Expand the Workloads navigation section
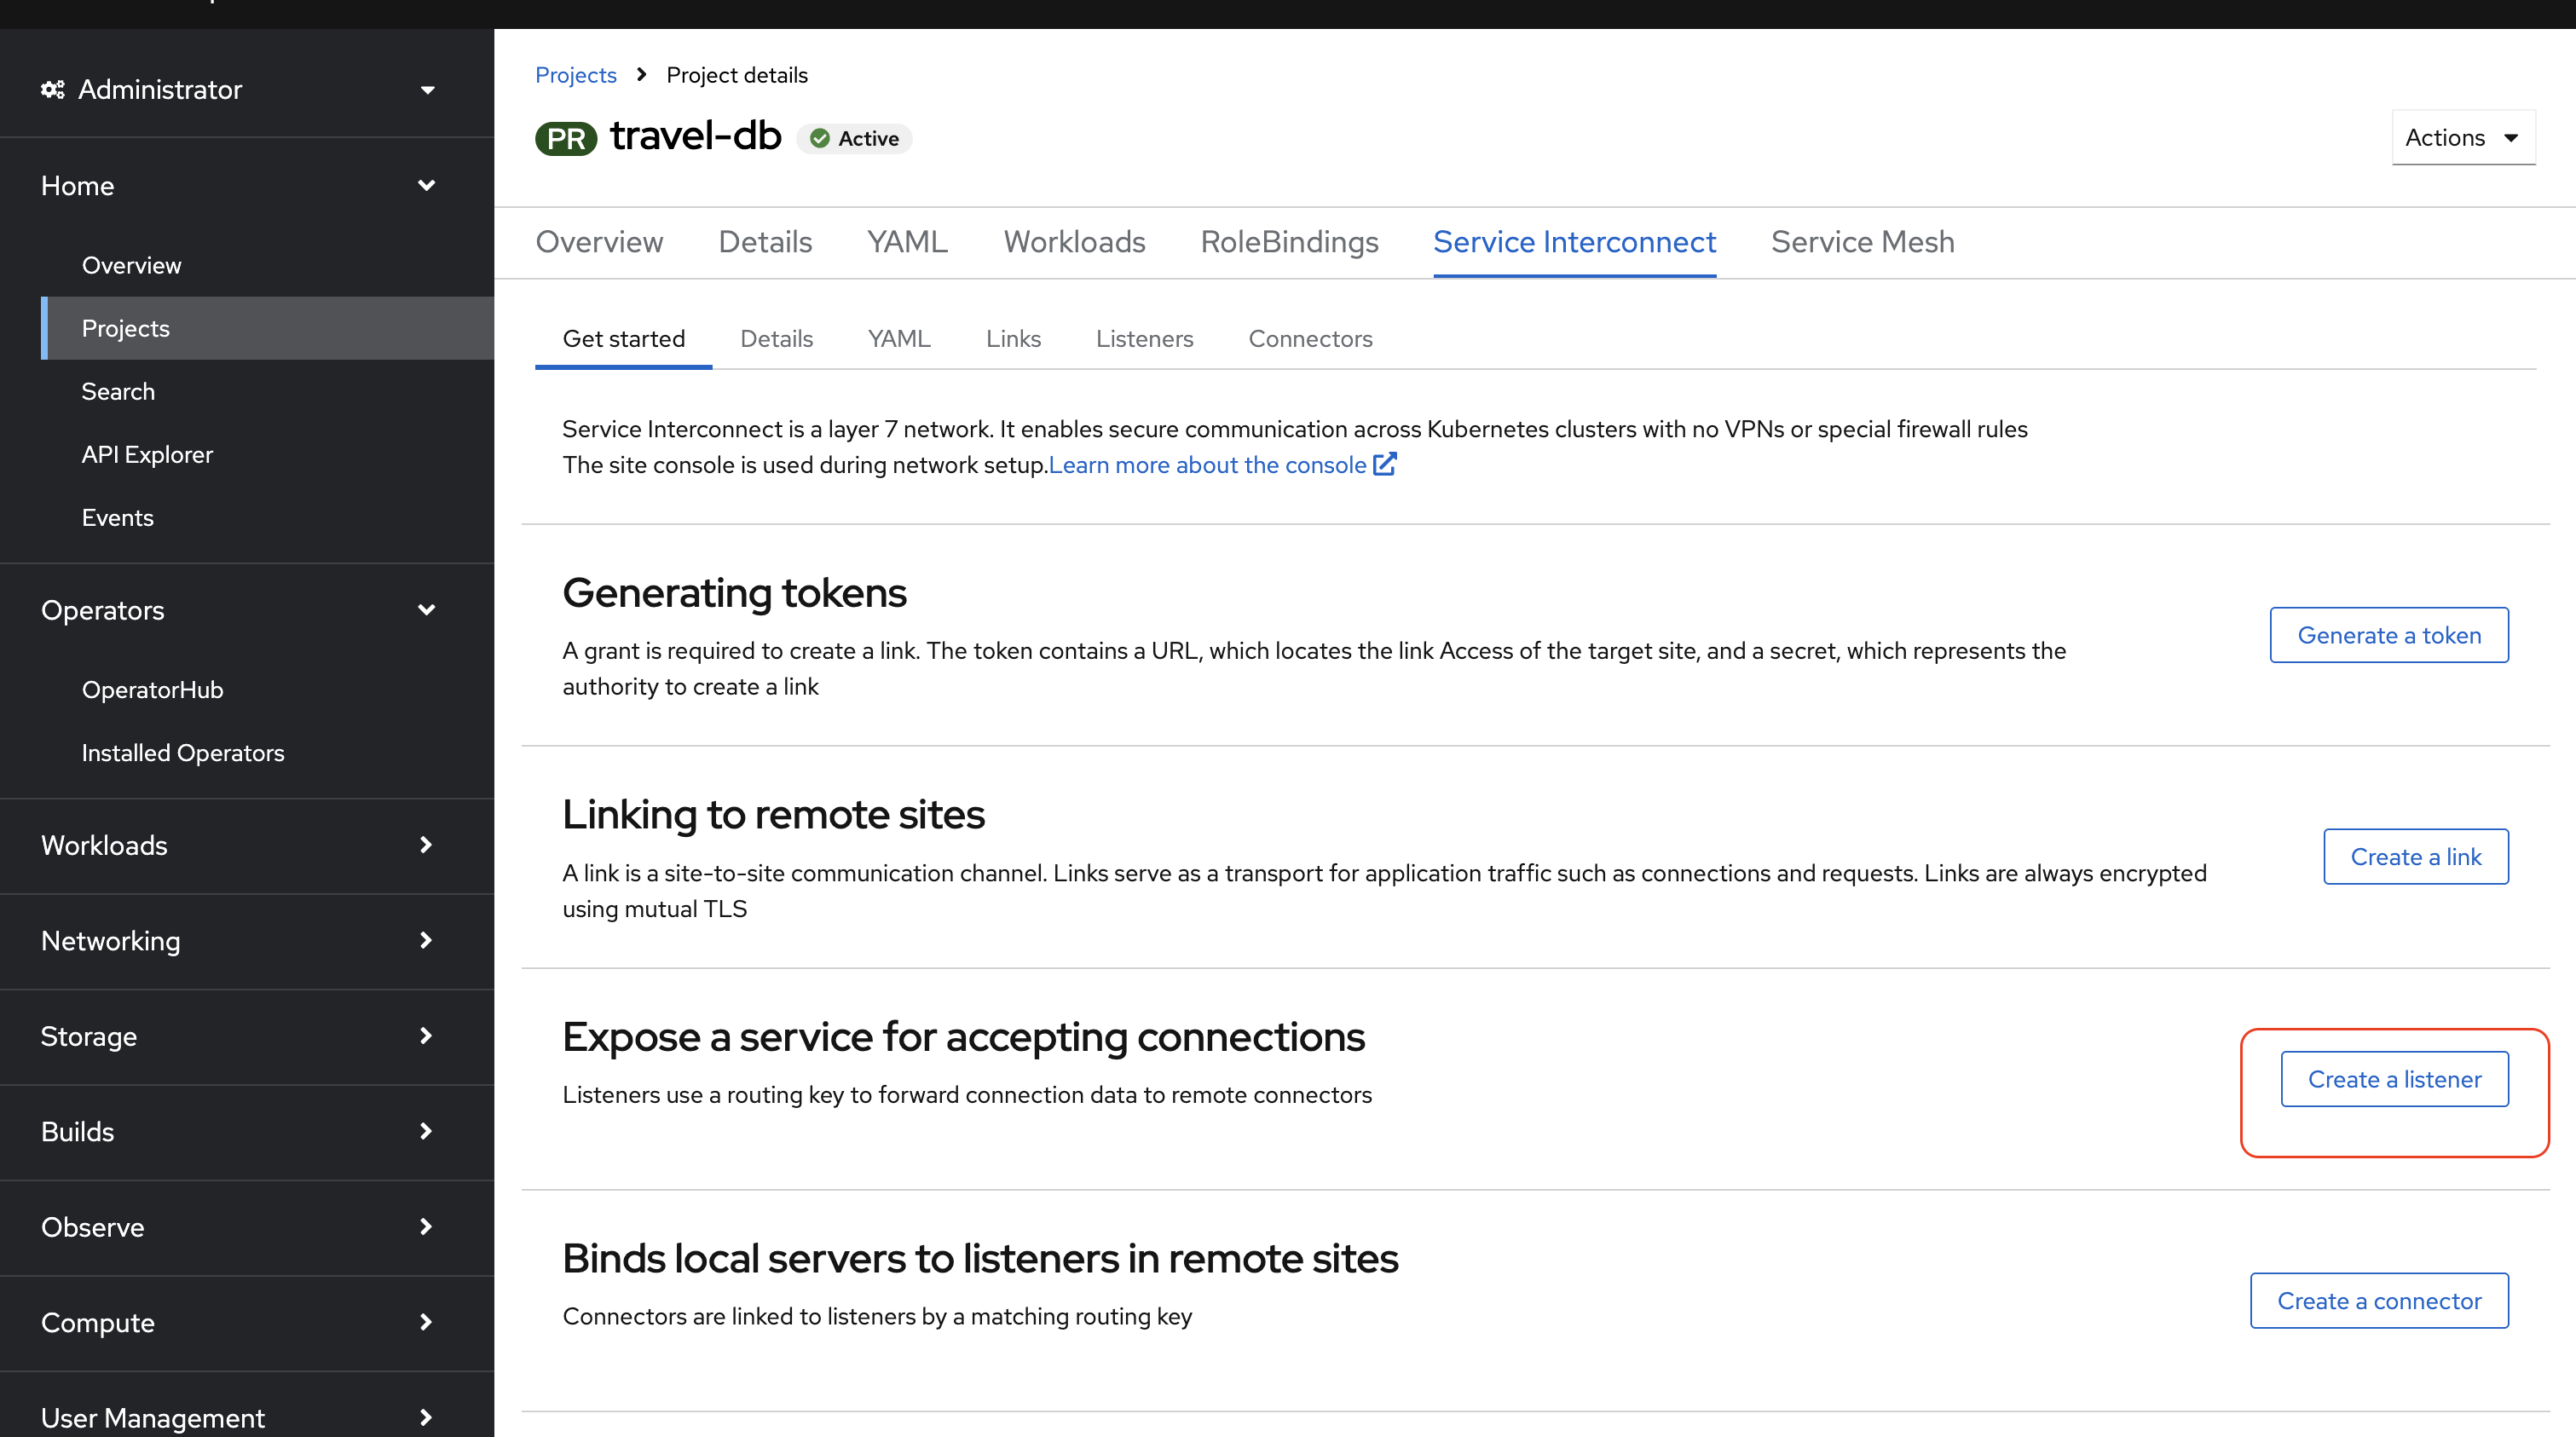 click(x=240, y=845)
